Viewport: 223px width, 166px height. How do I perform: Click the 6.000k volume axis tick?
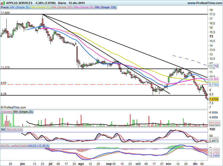pyautogui.click(x=214, y=113)
